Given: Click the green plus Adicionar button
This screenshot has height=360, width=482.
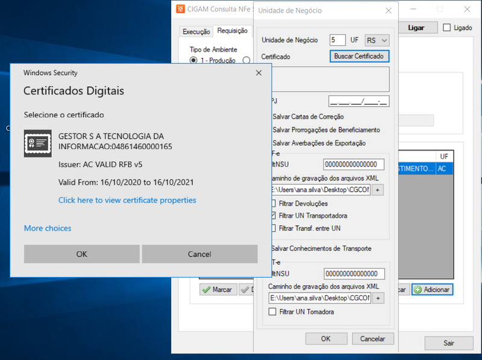Looking at the screenshot, I should 432,290.
